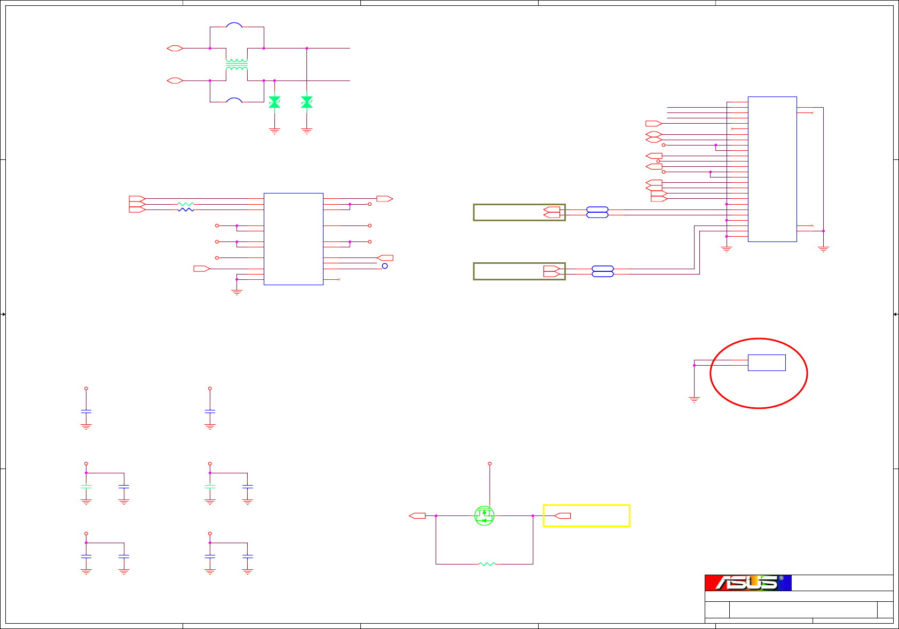899x629 pixels.
Task: Click the ground symbol under the right TVS diode
Action: (x=306, y=131)
